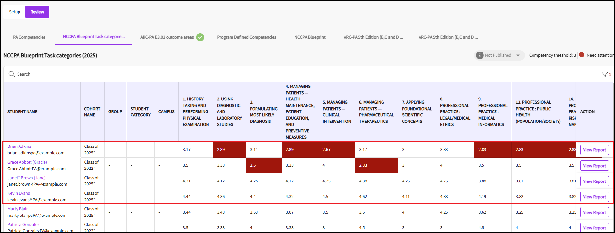Click the red Need attention indicator dot

click(582, 55)
